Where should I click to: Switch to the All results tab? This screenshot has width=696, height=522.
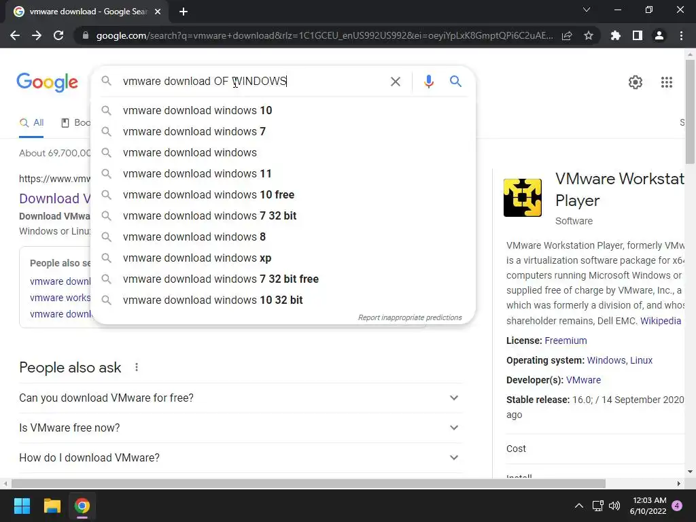tap(31, 123)
